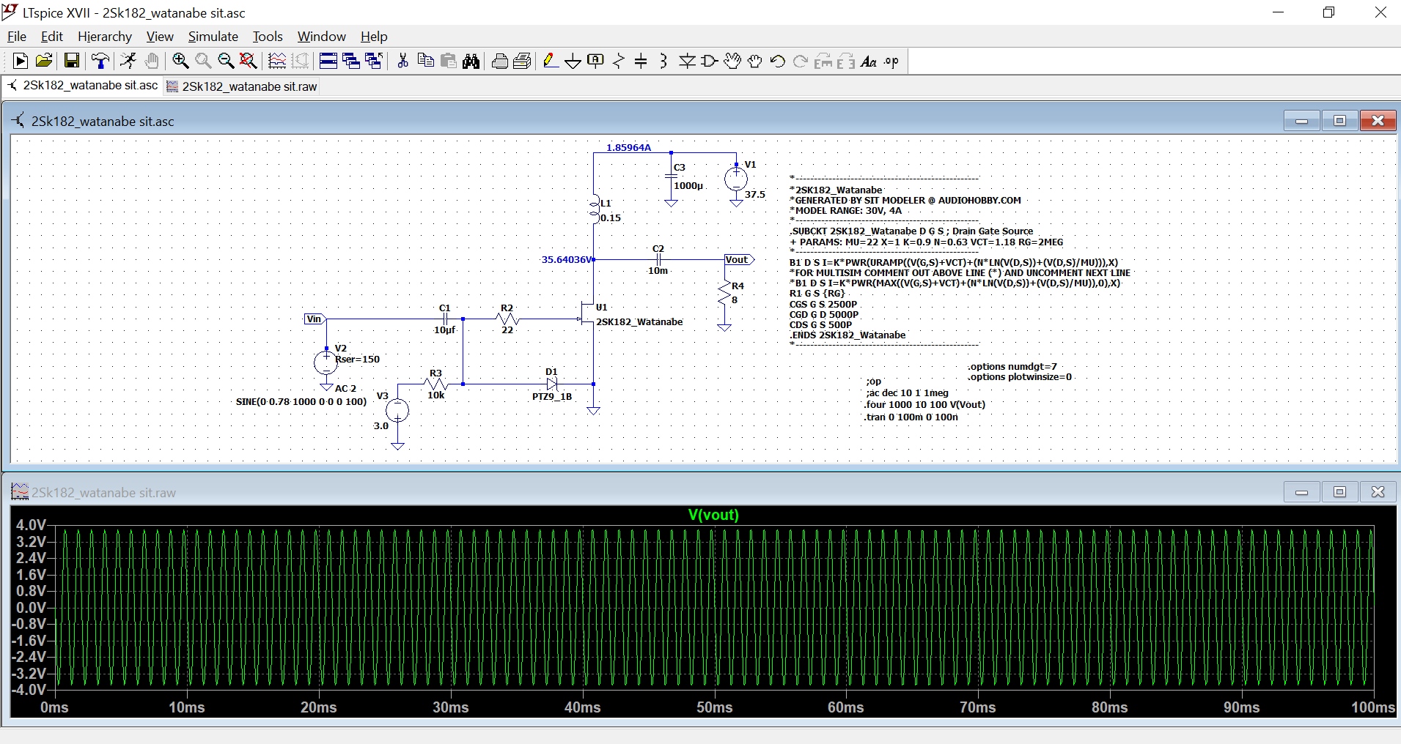Click the '.four 1000 10 100 V(Vout)' directive
Image resolution: width=1401 pixels, height=744 pixels.
924,405
